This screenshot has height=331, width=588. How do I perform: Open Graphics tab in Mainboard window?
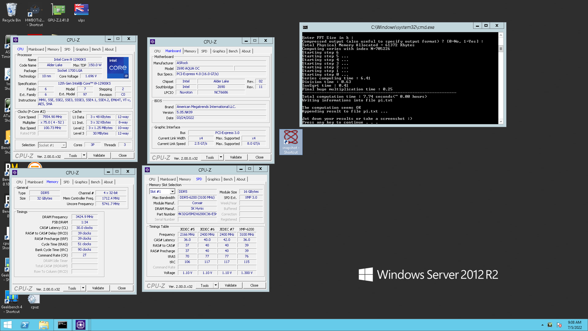(219, 51)
